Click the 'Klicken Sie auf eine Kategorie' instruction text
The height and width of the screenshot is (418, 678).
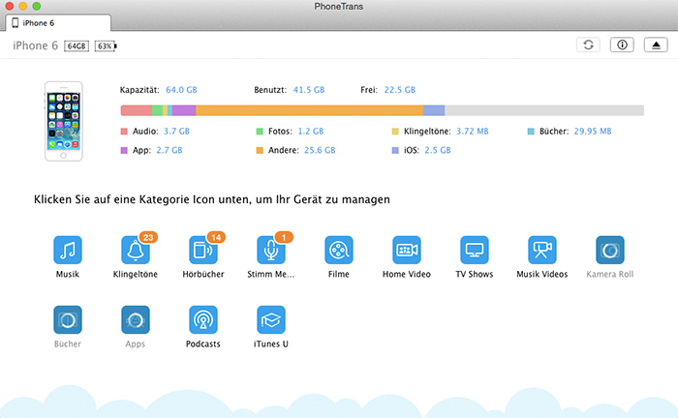coord(212,199)
